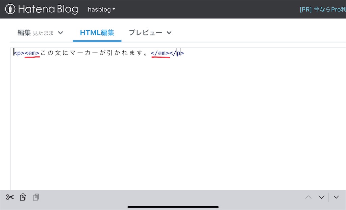Image resolution: width=346 pixels, height=210 pixels.
Task: Switch to the 編集 tab
Action: coord(24,32)
